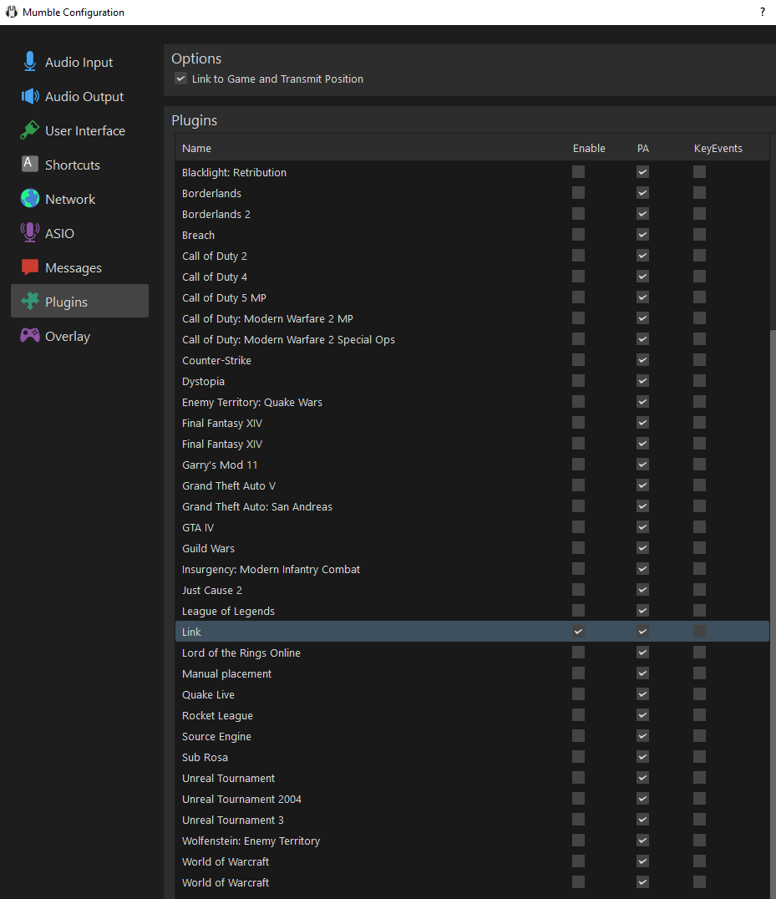The width and height of the screenshot is (776, 899).
Task: Click the User Interface paintbrush icon
Action: 30,130
